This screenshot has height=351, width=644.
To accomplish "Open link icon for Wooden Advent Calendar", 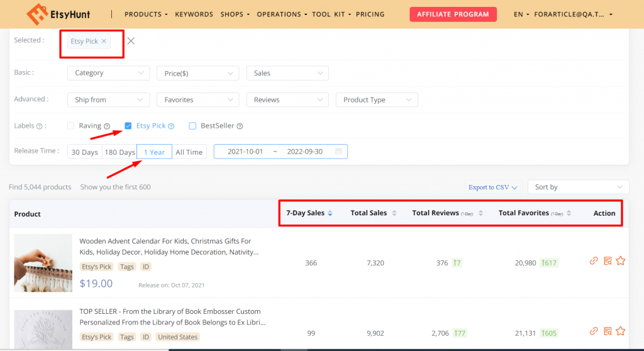I will [594, 260].
